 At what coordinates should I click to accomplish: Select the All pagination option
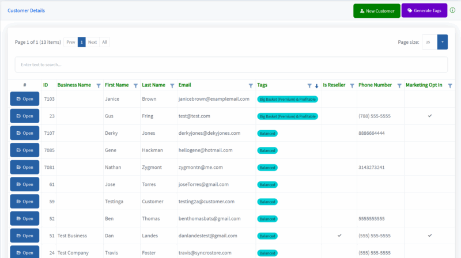[104, 42]
